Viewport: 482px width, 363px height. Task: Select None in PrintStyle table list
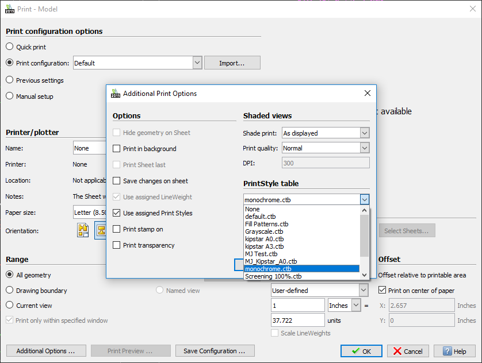[252, 209]
